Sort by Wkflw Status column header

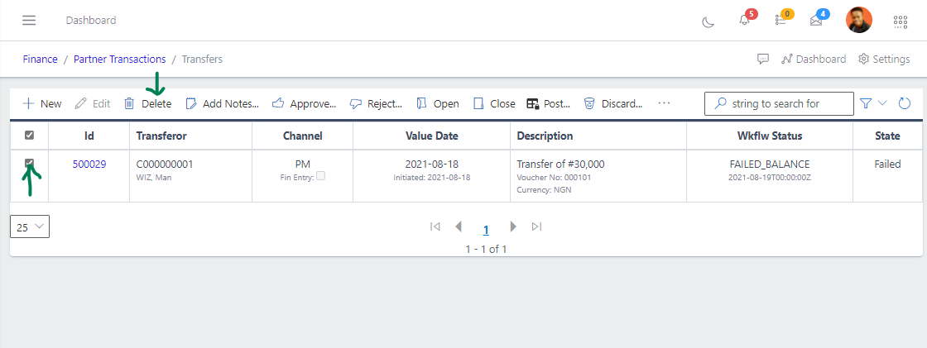point(769,136)
